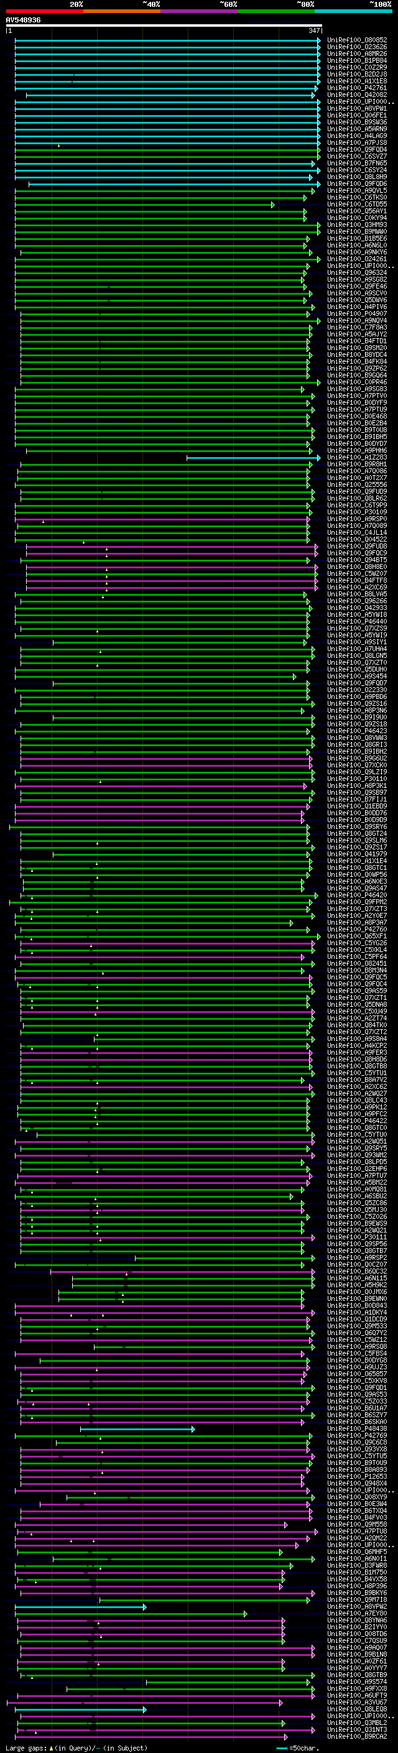Open hit UniRef100_Q80852

click(356, 40)
